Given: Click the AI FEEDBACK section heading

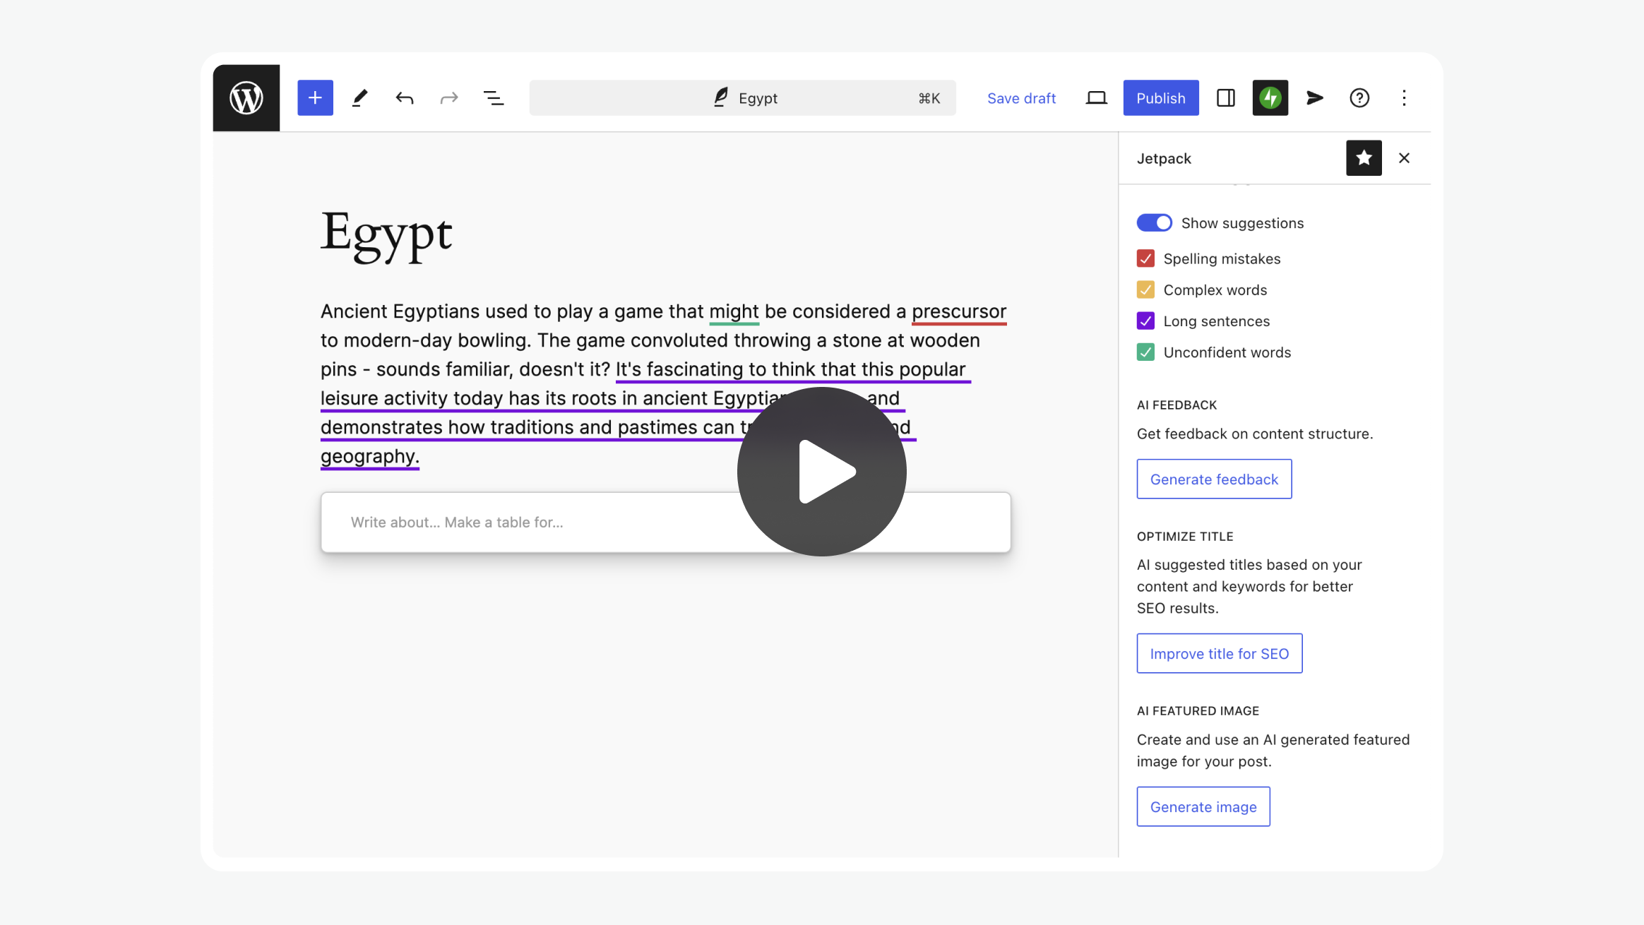Looking at the screenshot, I should (x=1177, y=405).
